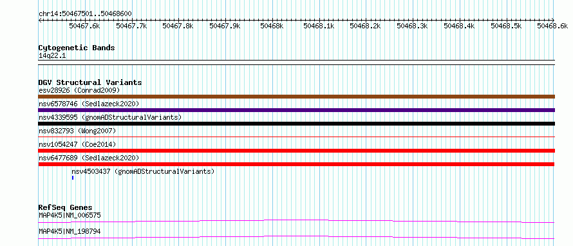The width and height of the screenshot is (573, 246).
Task: Select the brown esv28926 variant bar
Action: click(297, 97)
